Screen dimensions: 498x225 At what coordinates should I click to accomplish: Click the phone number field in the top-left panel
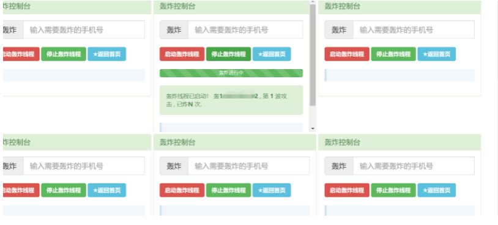pyautogui.click(x=84, y=30)
